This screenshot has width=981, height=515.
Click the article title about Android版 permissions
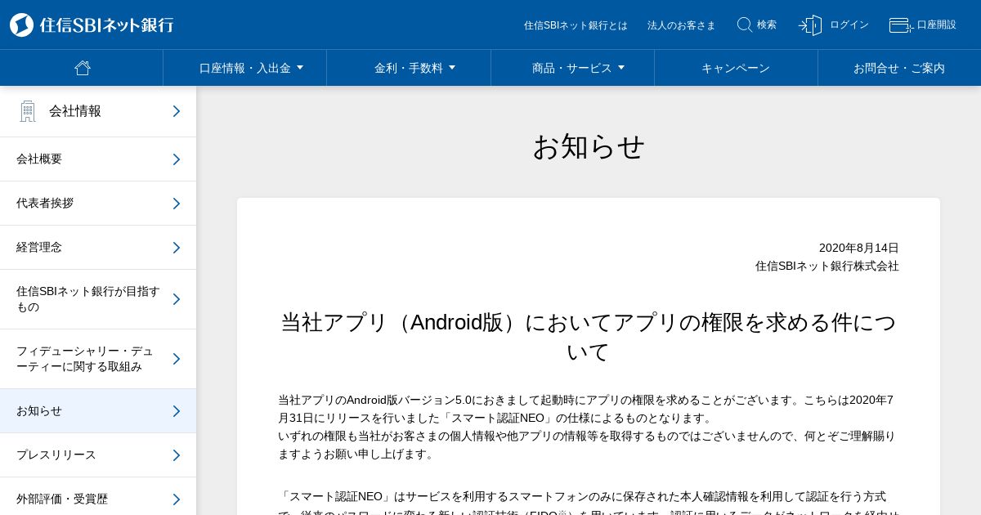[x=589, y=337]
